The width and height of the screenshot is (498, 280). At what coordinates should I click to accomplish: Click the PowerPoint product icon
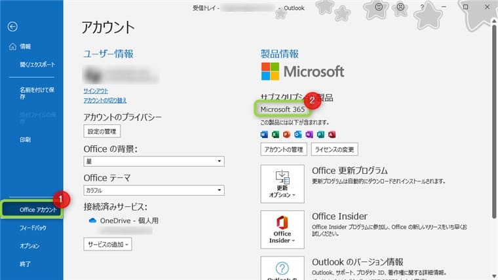(286, 135)
